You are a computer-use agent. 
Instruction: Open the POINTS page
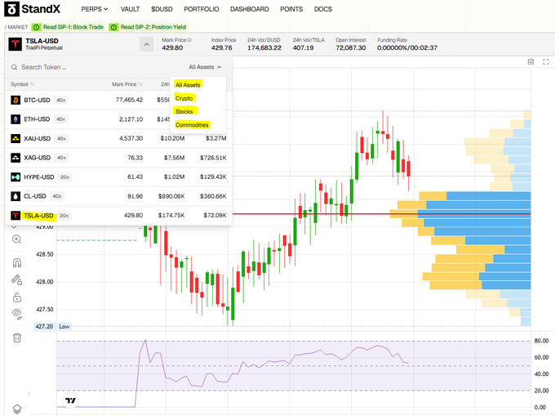pos(291,9)
